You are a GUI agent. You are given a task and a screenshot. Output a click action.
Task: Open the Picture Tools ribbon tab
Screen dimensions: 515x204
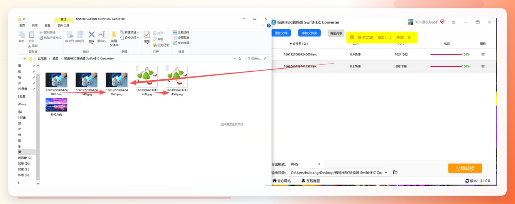pyautogui.click(x=64, y=25)
